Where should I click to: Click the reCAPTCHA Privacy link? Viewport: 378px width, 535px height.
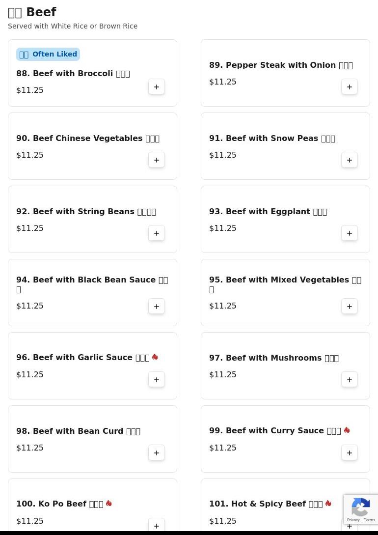pos(353,520)
